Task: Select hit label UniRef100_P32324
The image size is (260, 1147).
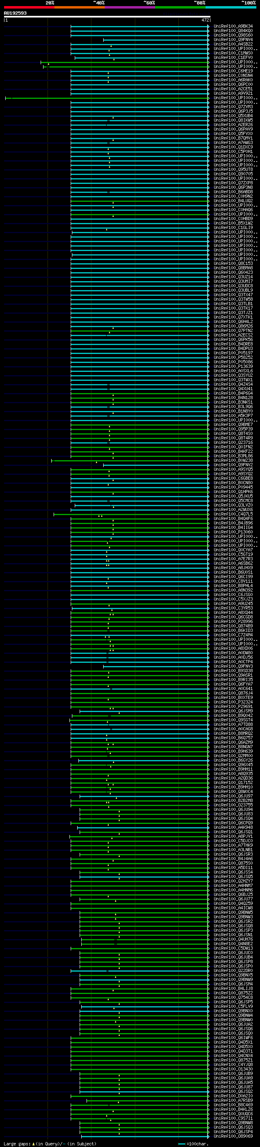Action: (233, 702)
